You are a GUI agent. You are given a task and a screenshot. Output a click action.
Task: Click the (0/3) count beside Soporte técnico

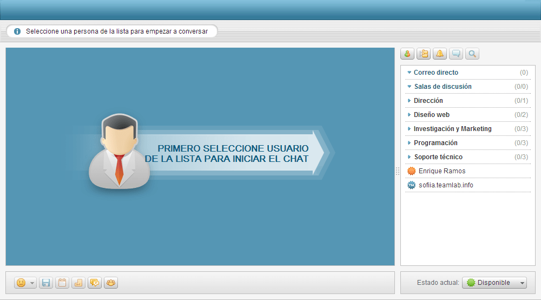(521, 157)
